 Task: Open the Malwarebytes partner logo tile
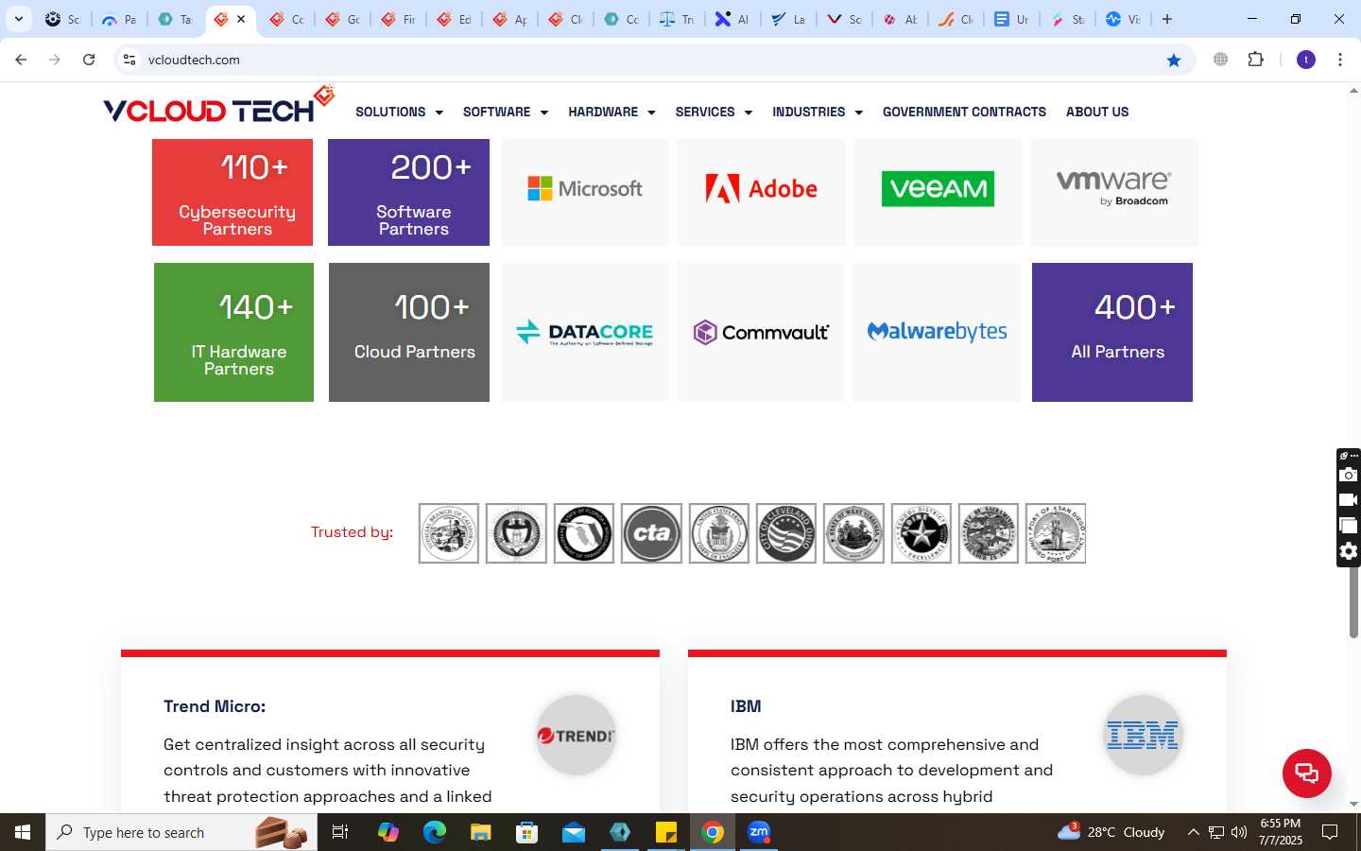[x=937, y=332]
